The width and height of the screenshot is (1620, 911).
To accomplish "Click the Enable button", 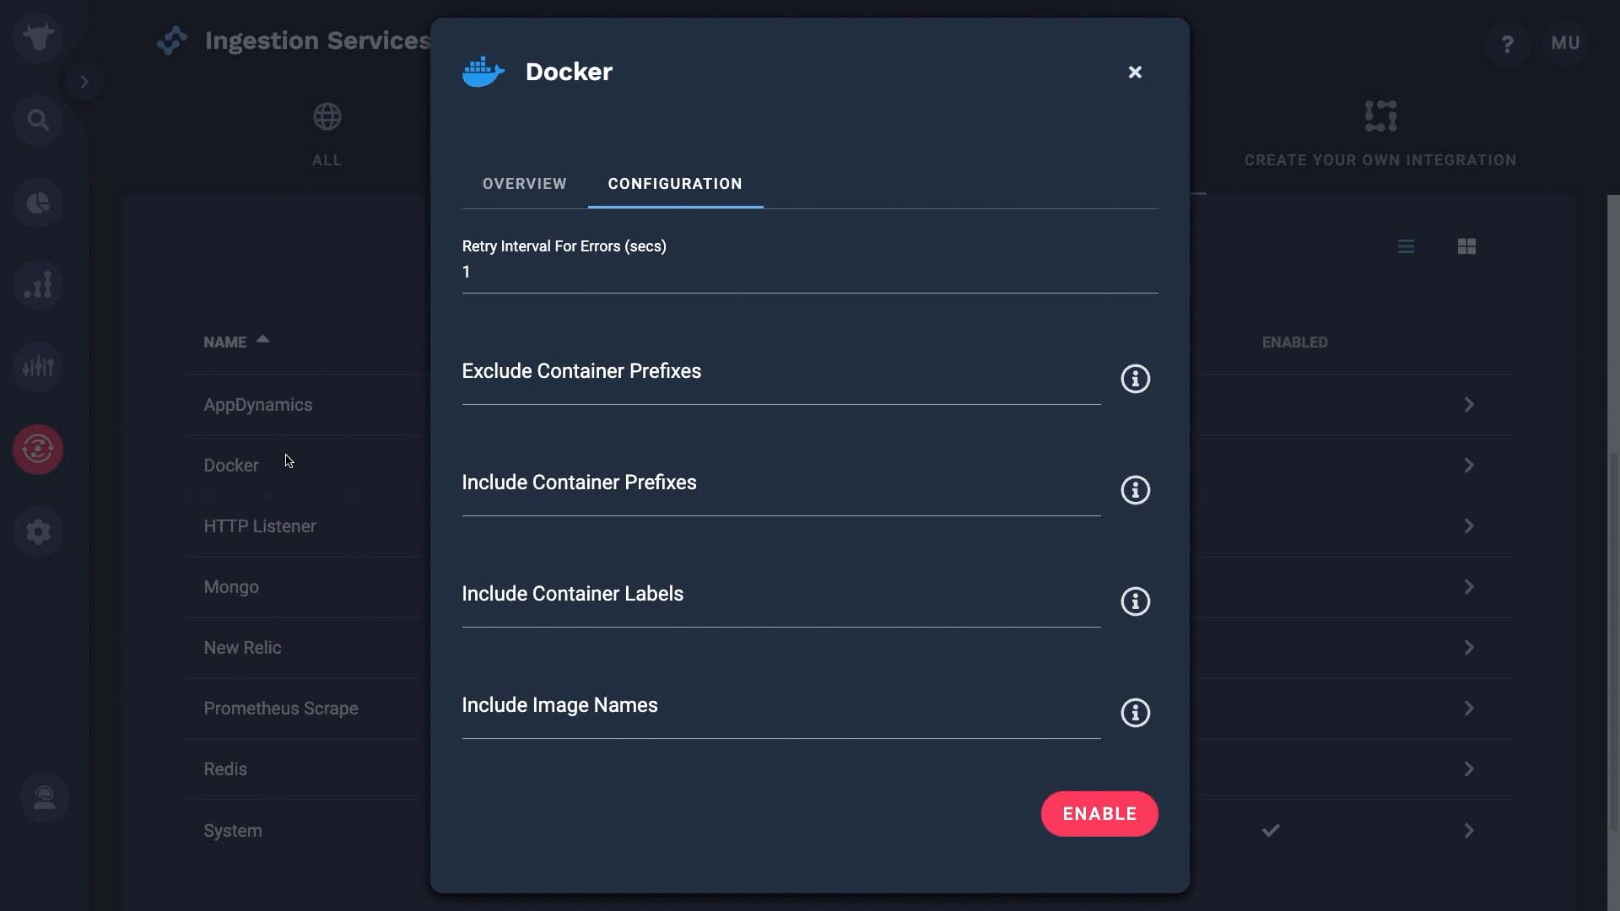I will point(1099,814).
